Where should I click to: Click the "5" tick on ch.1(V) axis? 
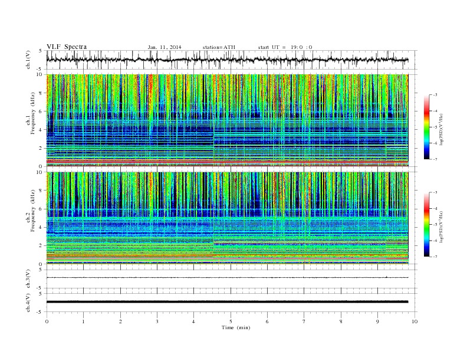[x=41, y=51]
